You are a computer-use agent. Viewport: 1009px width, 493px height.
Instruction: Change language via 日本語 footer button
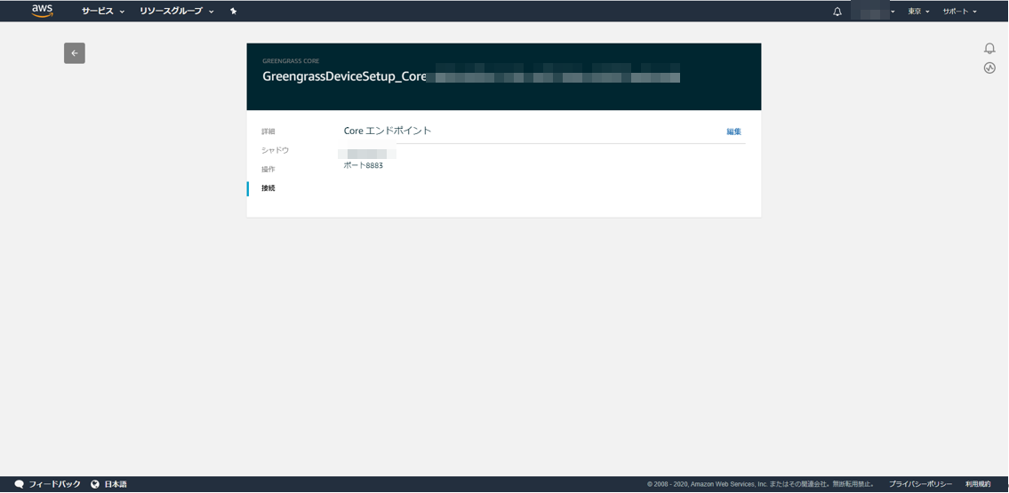point(116,484)
